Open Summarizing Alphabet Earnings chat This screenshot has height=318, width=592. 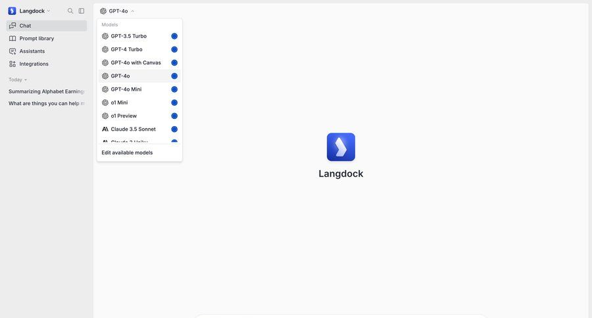click(47, 92)
